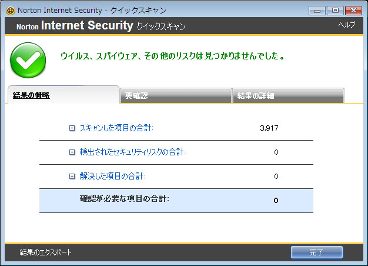
Task: Open the ヘルプ link
Action: (x=347, y=25)
